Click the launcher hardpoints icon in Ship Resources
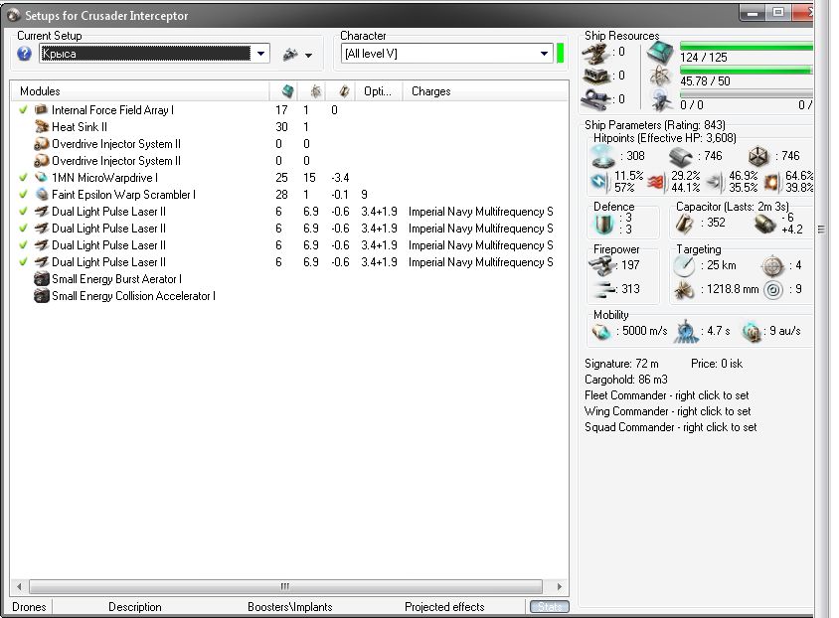This screenshot has width=839, height=618. [x=595, y=76]
